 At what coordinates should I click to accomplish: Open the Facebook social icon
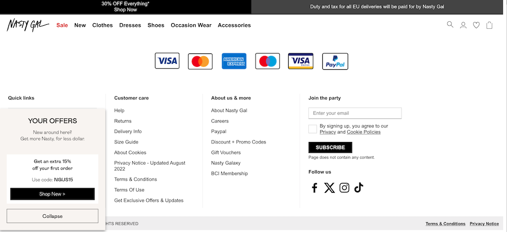tap(314, 188)
